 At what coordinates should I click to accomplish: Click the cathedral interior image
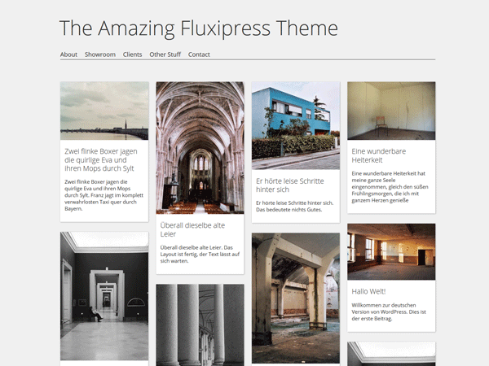[x=200, y=147]
